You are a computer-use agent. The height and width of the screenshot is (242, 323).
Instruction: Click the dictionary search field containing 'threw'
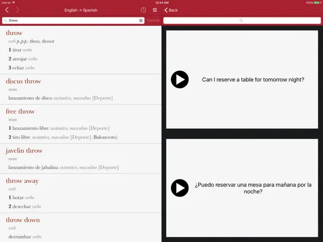tap(73, 20)
